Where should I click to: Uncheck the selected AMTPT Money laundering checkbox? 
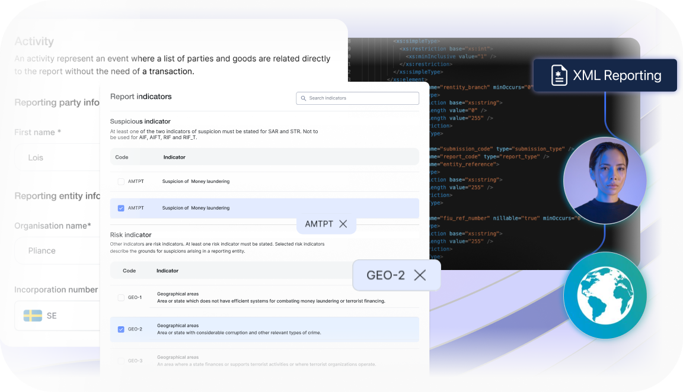tap(121, 208)
